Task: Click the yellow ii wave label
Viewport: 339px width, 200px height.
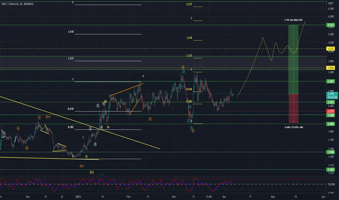Action: pos(86,156)
